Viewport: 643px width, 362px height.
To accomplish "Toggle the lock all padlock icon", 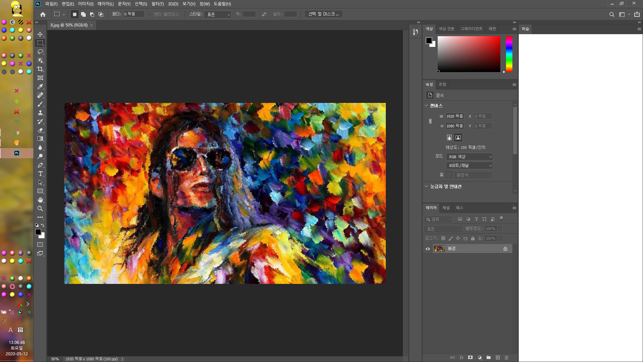I will coord(473,238).
